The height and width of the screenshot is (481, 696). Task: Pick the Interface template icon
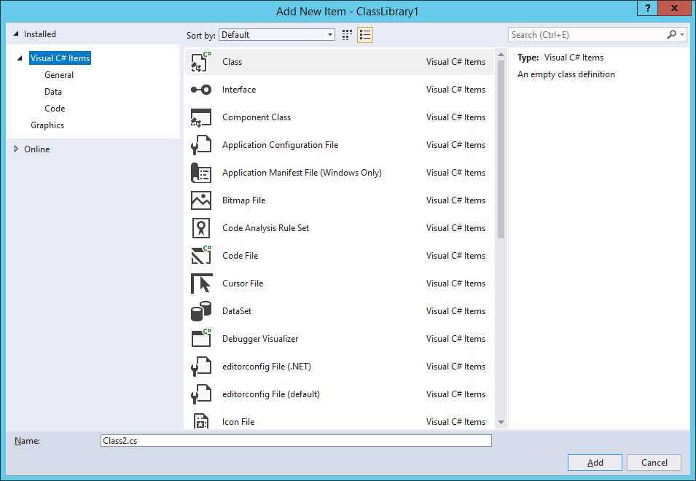pos(201,90)
